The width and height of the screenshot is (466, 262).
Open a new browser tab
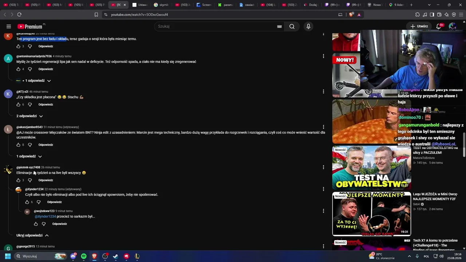[411, 5]
